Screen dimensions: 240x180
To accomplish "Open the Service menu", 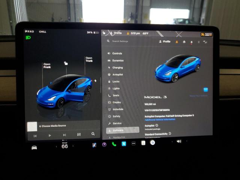I will click(115, 123).
